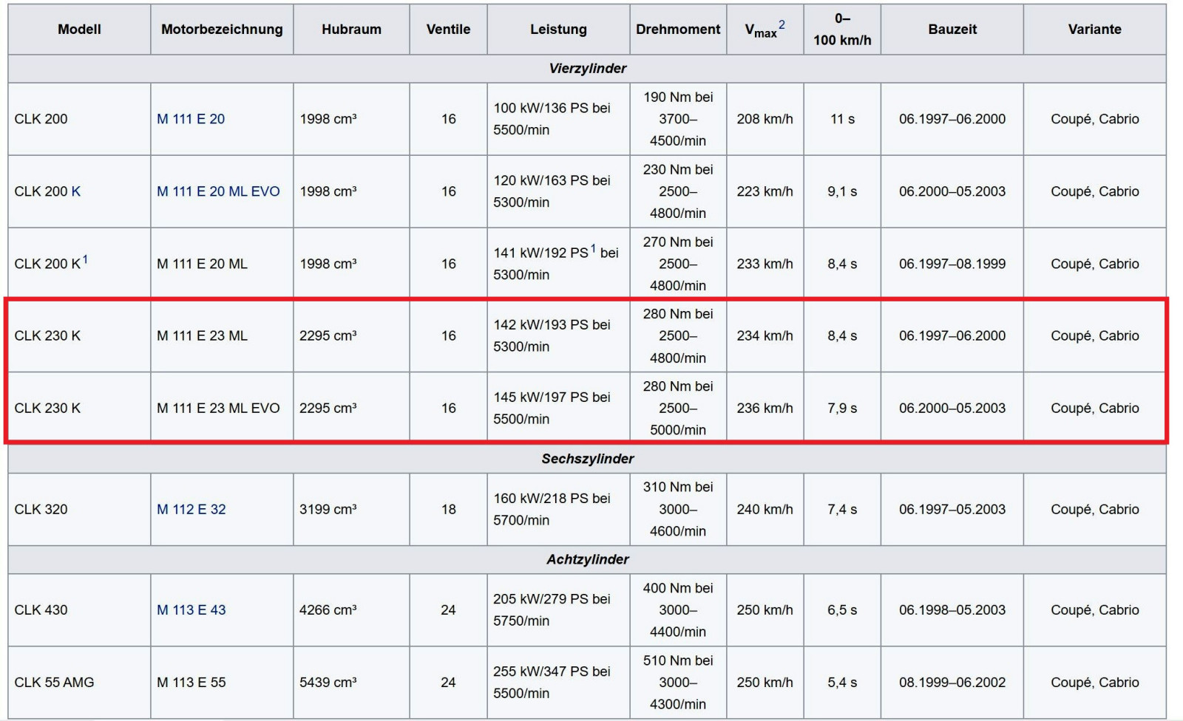Screen dimensions: 1183x721
Task: Click the 06.1997–08.1999 production period
Action: coord(952,264)
